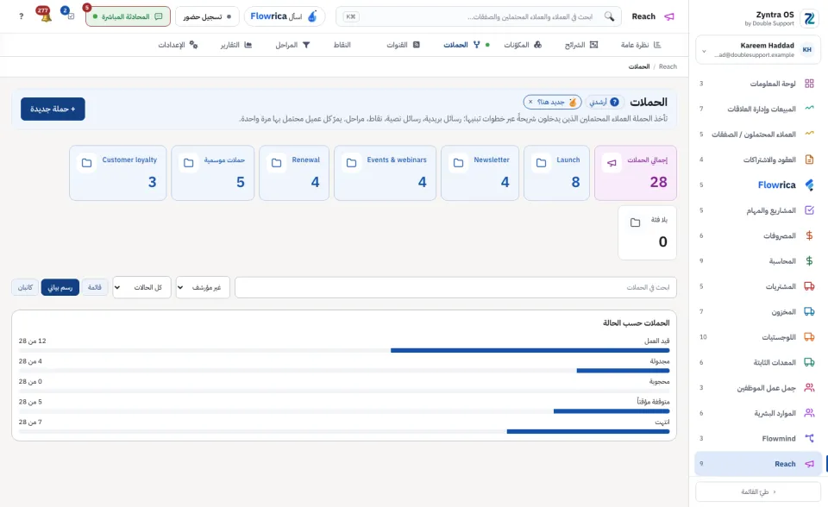This screenshot has width=828, height=507.
Task: Click the العقود والاشتراكات document icon
Action: (809, 160)
